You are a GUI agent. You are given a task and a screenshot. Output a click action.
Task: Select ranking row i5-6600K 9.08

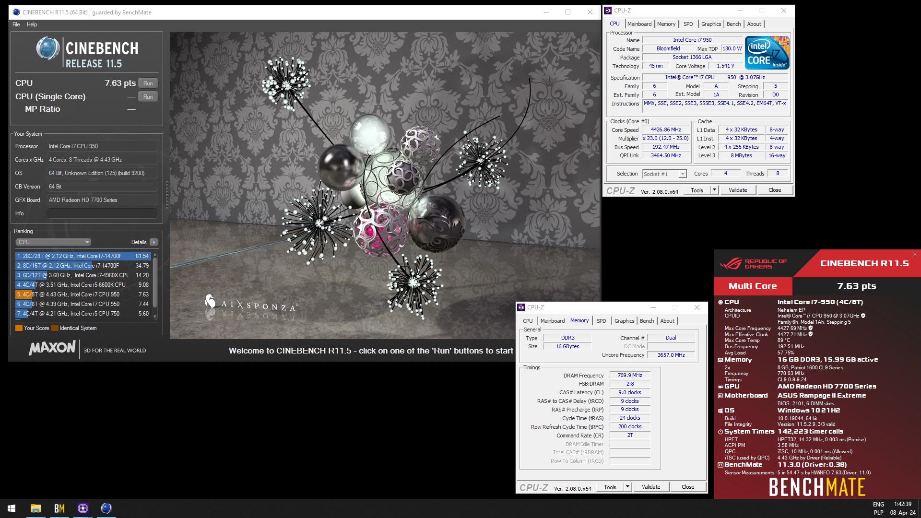83,285
